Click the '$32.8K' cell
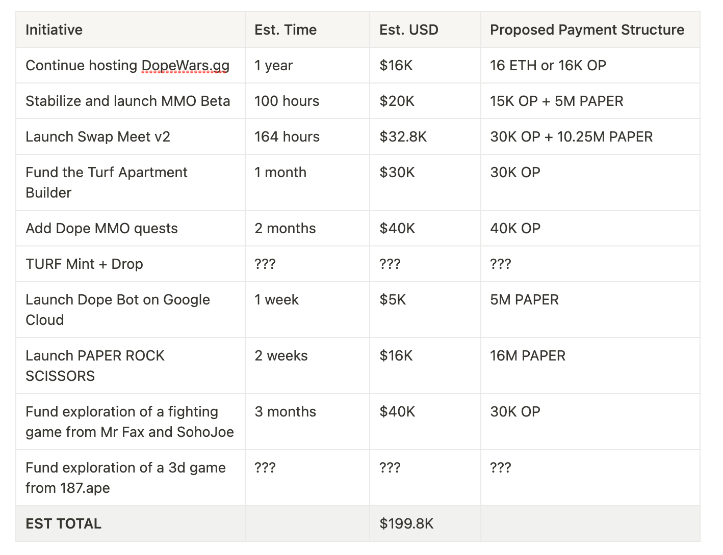This screenshot has width=723, height=555. (425, 136)
